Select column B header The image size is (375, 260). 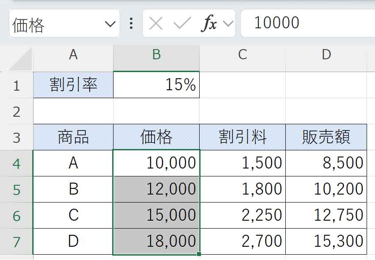(x=156, y=54)
